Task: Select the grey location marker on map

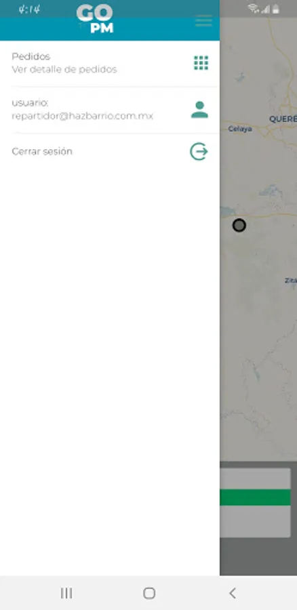Action: click(x=239, y=225)
